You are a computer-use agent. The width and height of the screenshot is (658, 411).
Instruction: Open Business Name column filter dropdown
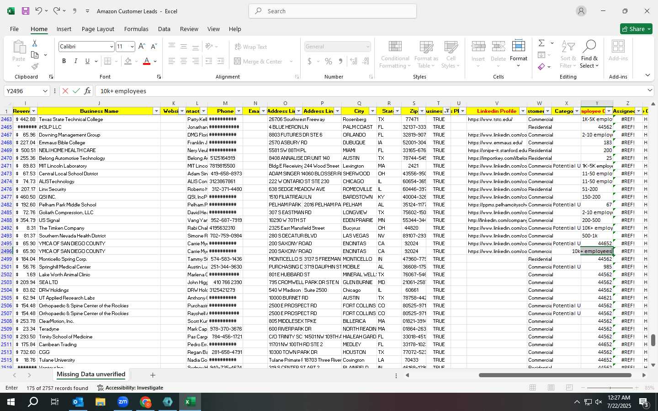point(156,111)
